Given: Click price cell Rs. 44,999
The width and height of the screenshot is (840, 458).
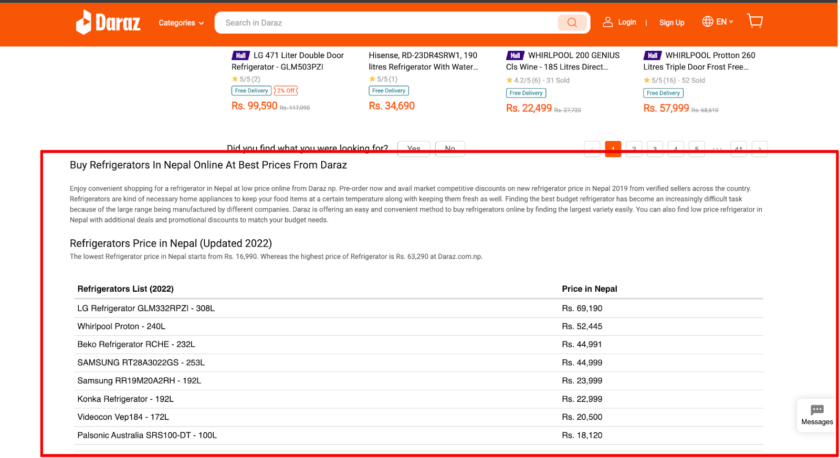Looking at the screenshot, I should [582, 363].
